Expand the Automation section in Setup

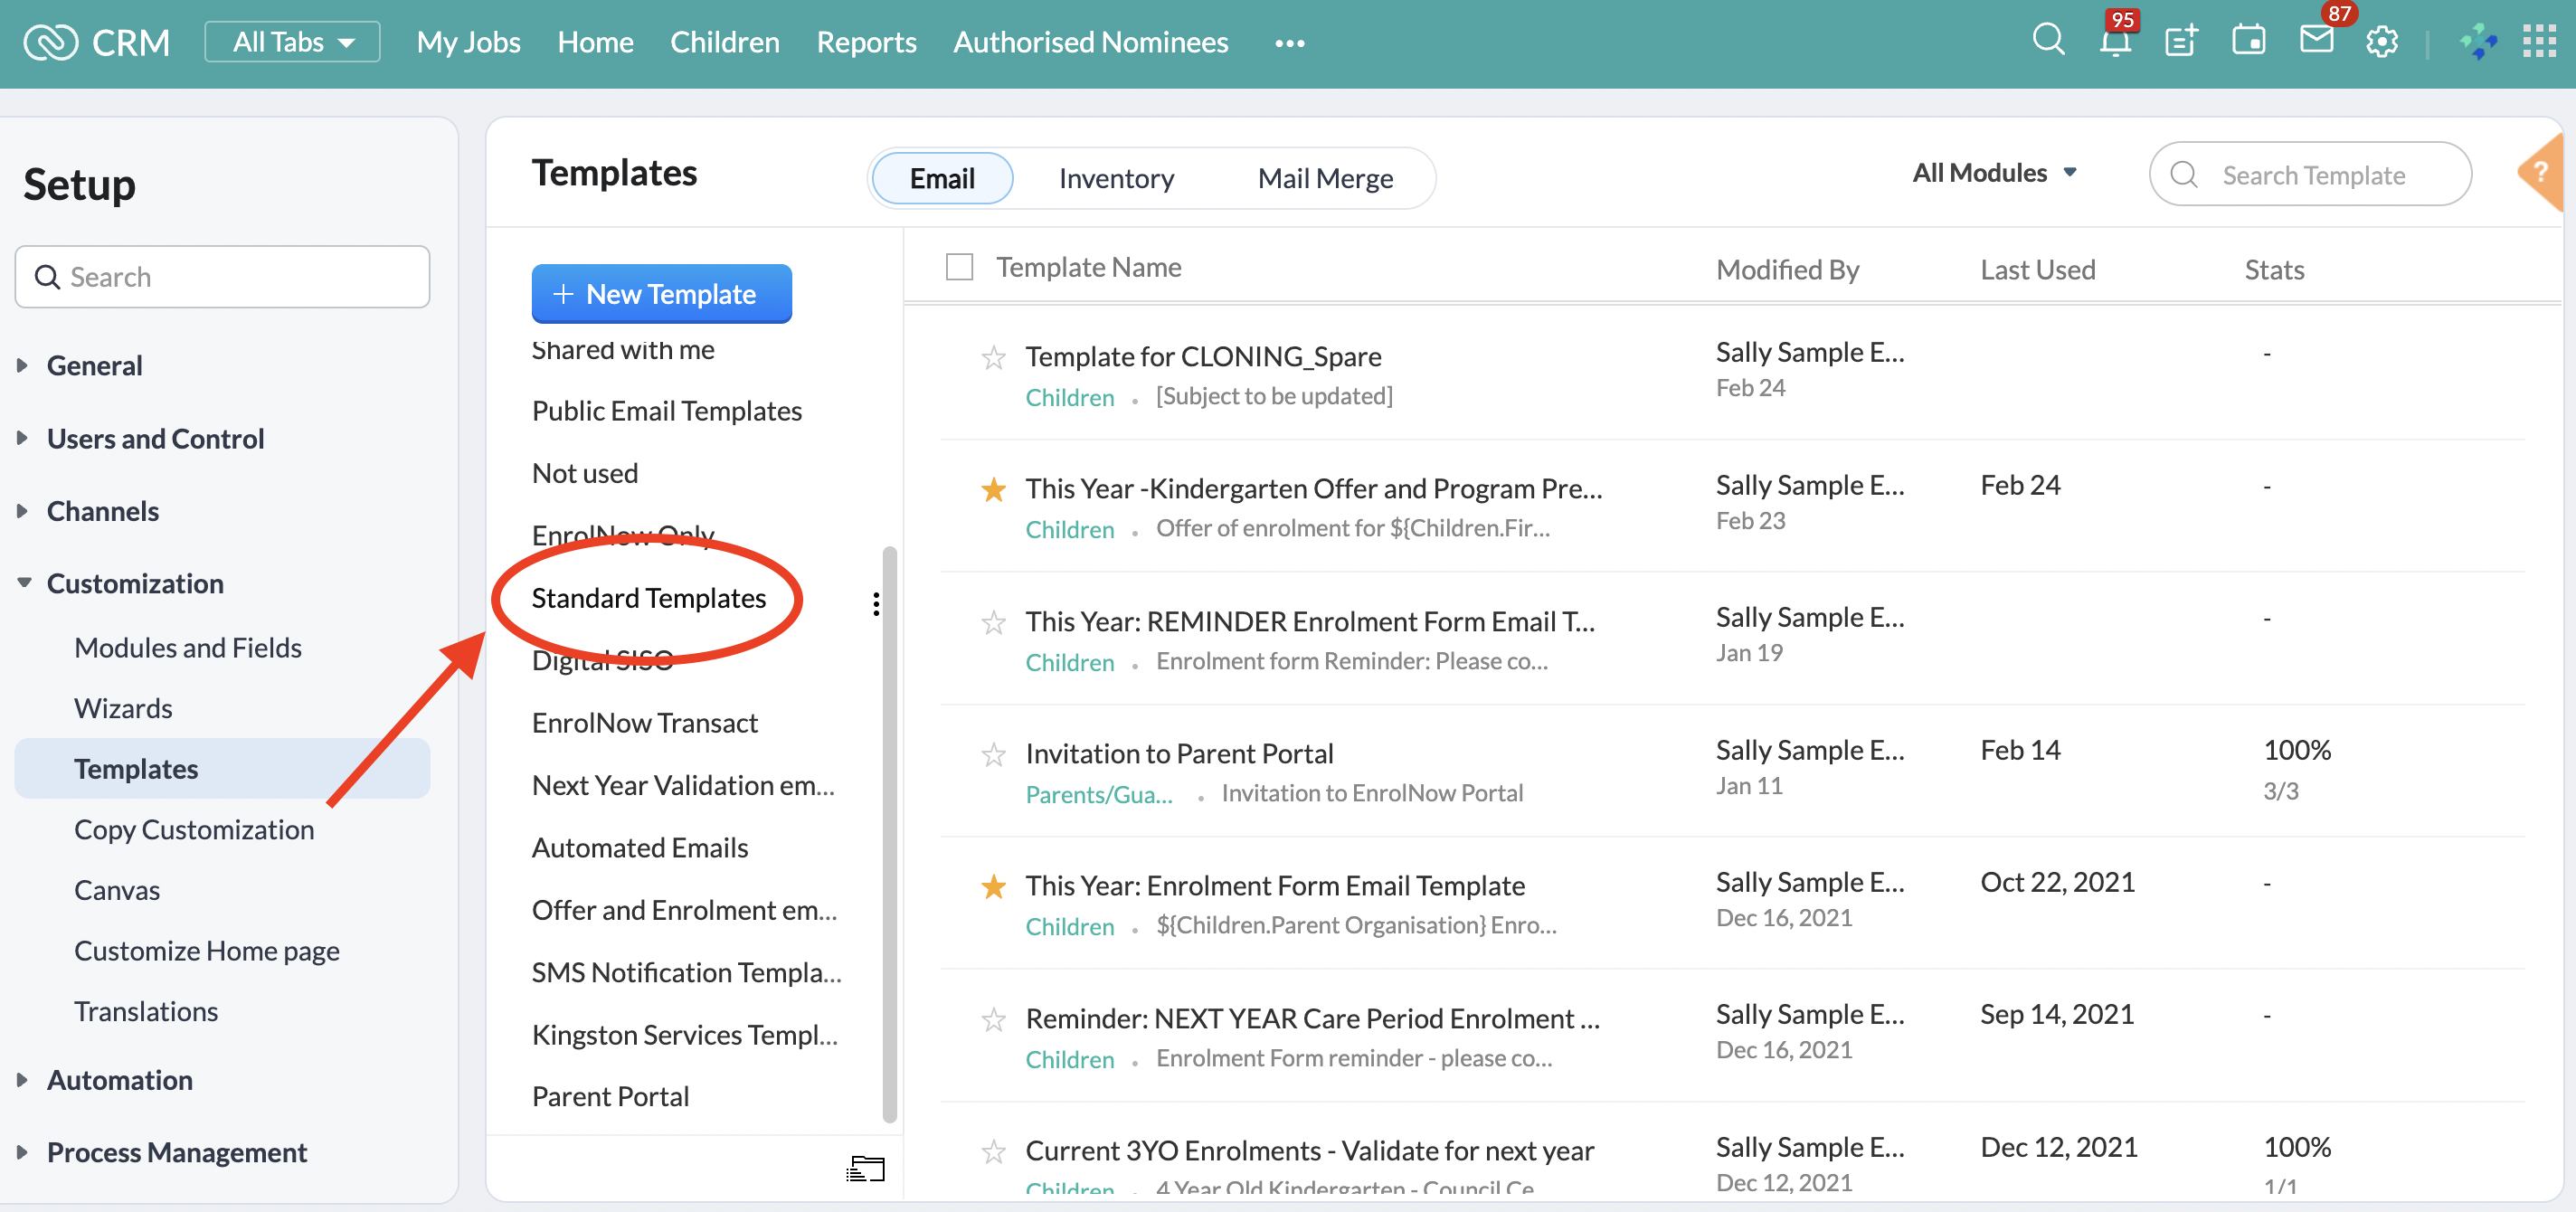[x=119, y=1080]
